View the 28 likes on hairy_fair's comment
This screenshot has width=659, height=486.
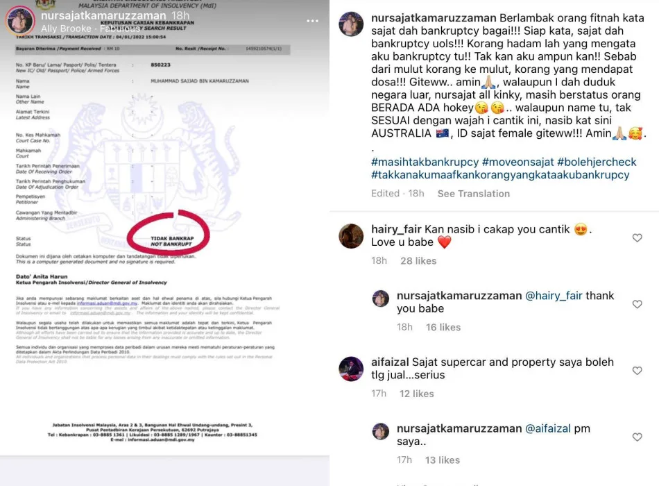[418, 261]
